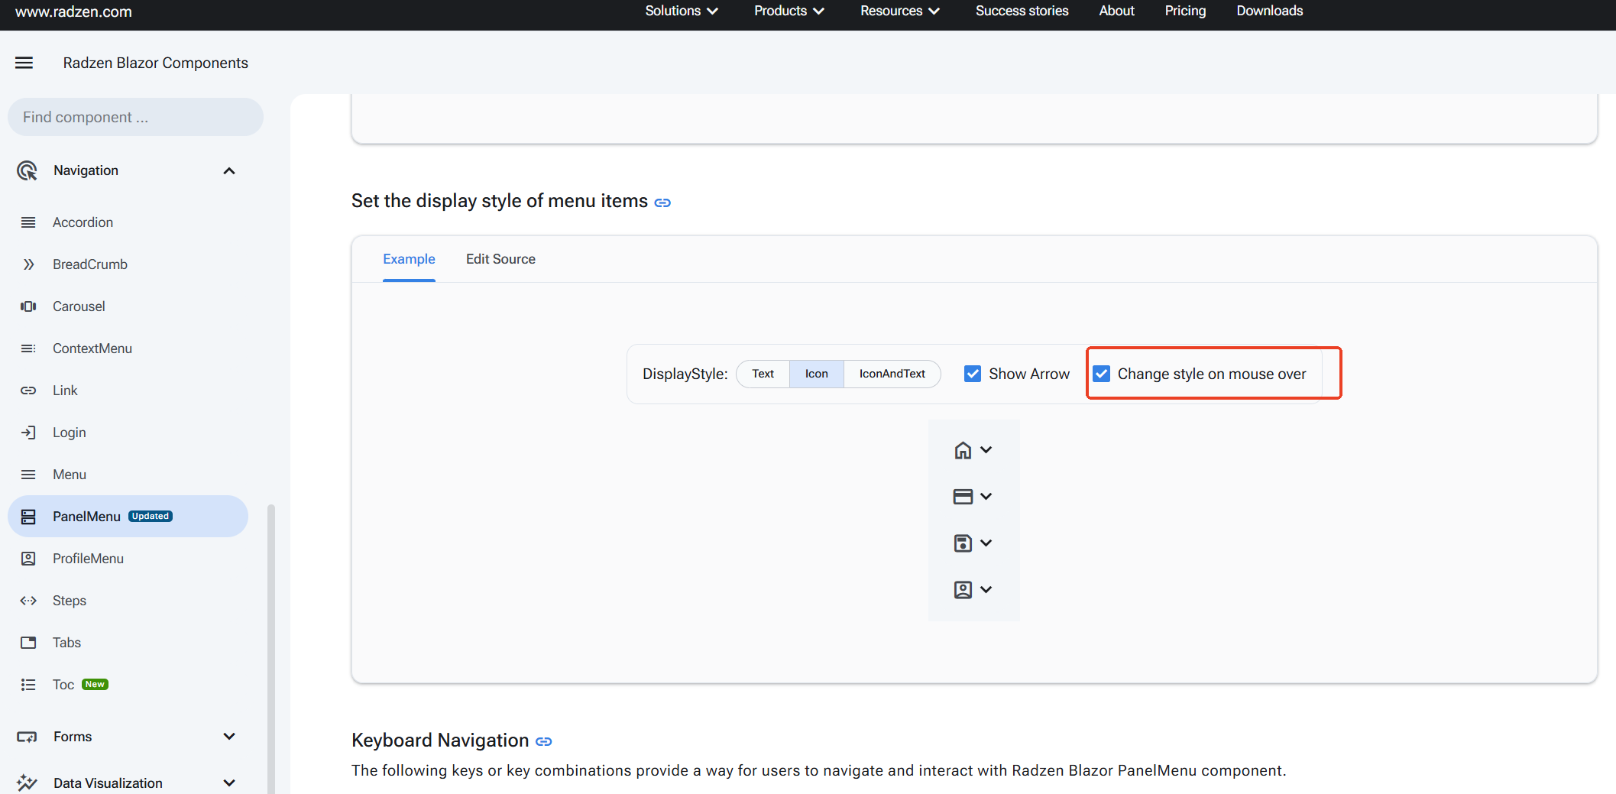The width and height of the screenshot is (1616, 794).
Task: Open the Pricing page from top menu
Action: point(1185,11)
